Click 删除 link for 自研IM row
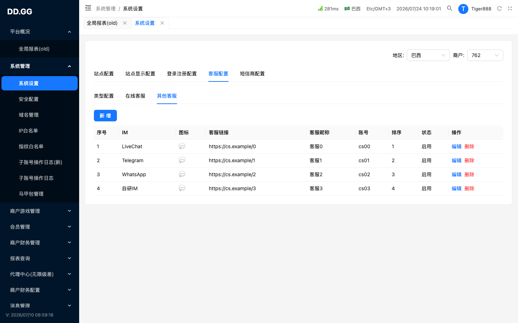 pyautogui.click(x=469, y=188)
